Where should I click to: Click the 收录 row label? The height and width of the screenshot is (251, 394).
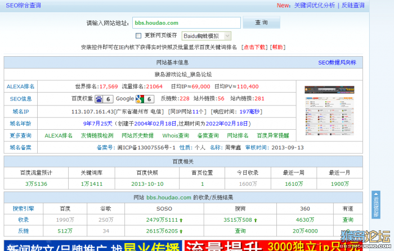point(24,220)
